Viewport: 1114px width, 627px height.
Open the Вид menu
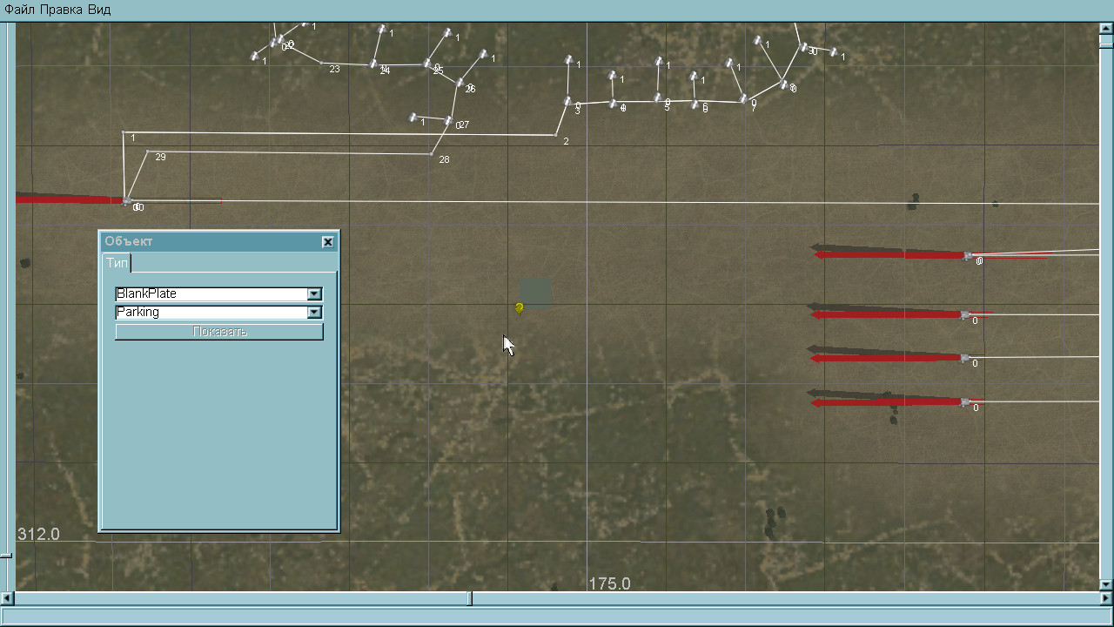pyautogui.click(x=99, y=10)
